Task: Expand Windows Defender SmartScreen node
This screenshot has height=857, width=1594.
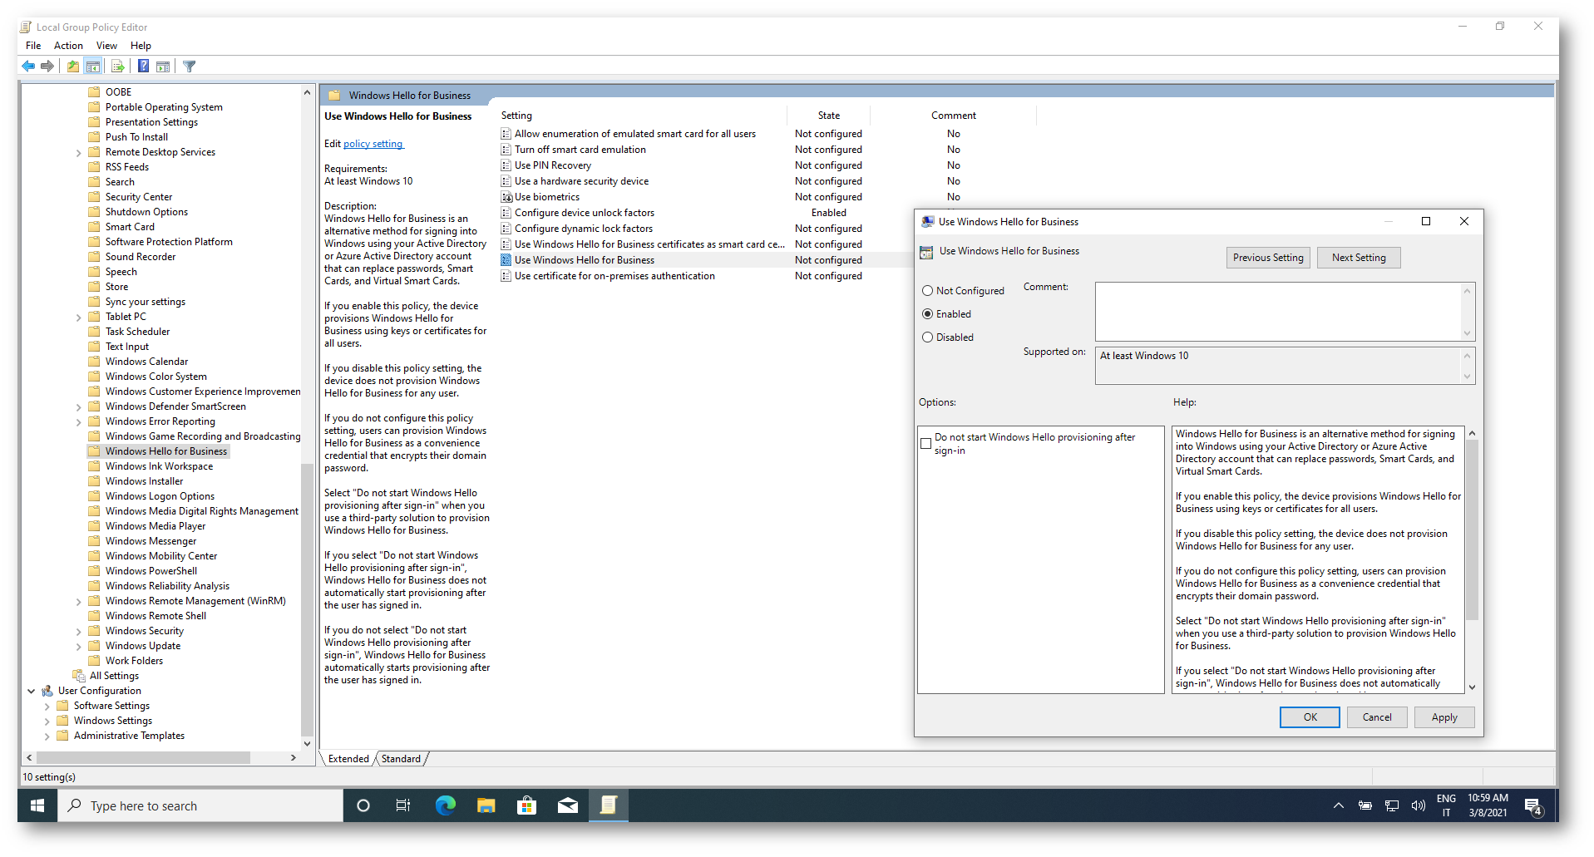Action: pyautogui.click(x=79, y=407)
